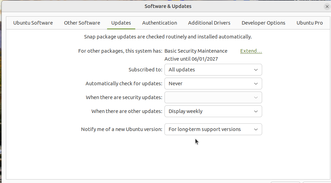Expand the Display weekly dropdown
This screenshot has width=331, height=183.
pyautogui.click(x=213, y=111)
